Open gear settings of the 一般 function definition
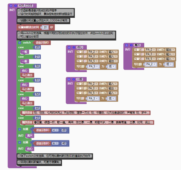The image size is (181, 170). 69,79
